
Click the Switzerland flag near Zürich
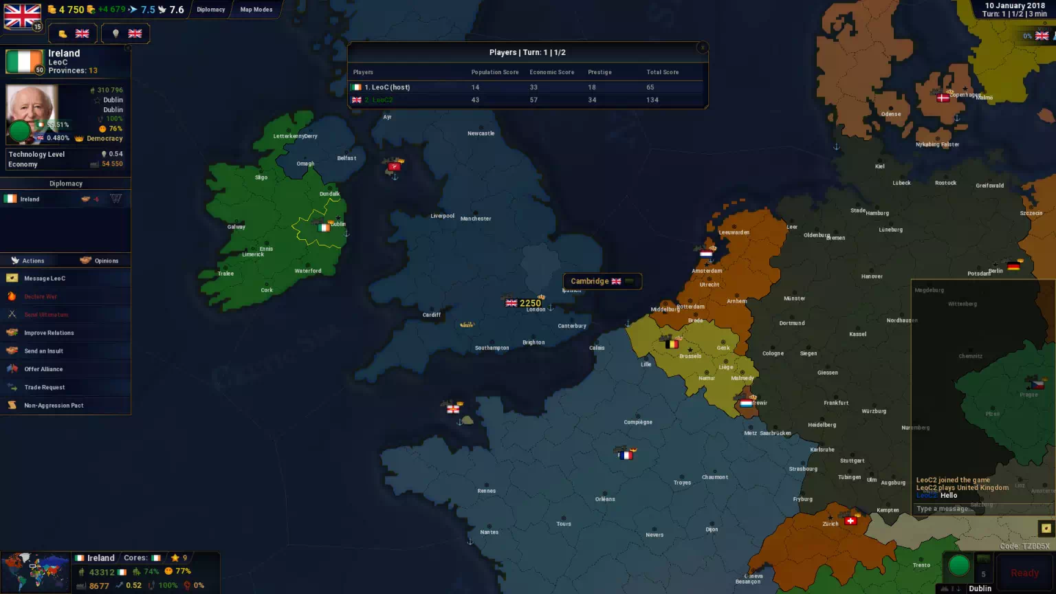(851, 520)
